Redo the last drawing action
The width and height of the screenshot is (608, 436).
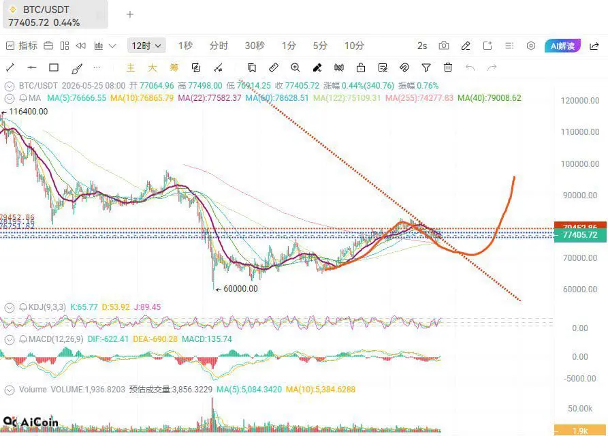[492, 68]
